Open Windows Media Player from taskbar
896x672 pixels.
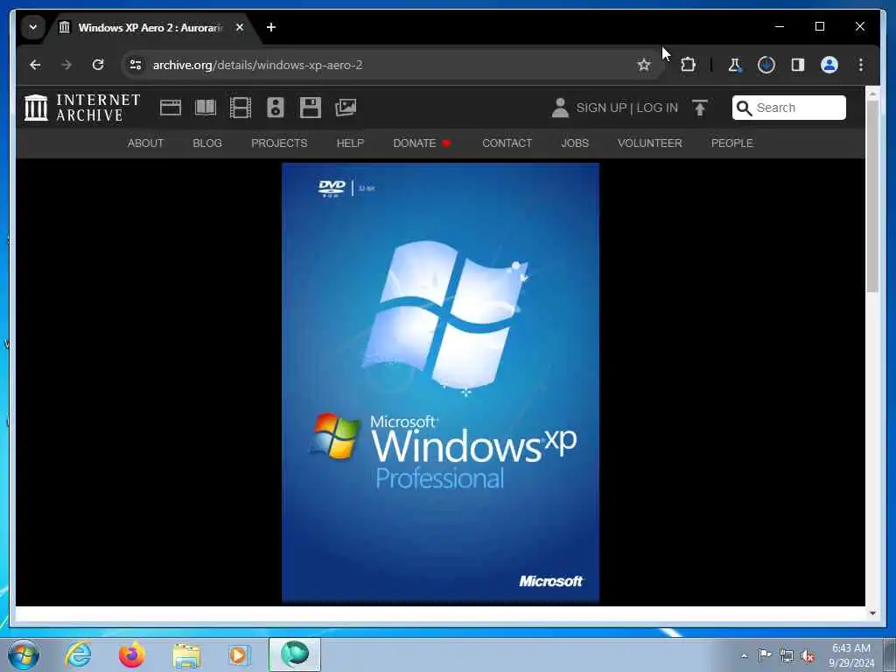239,654
